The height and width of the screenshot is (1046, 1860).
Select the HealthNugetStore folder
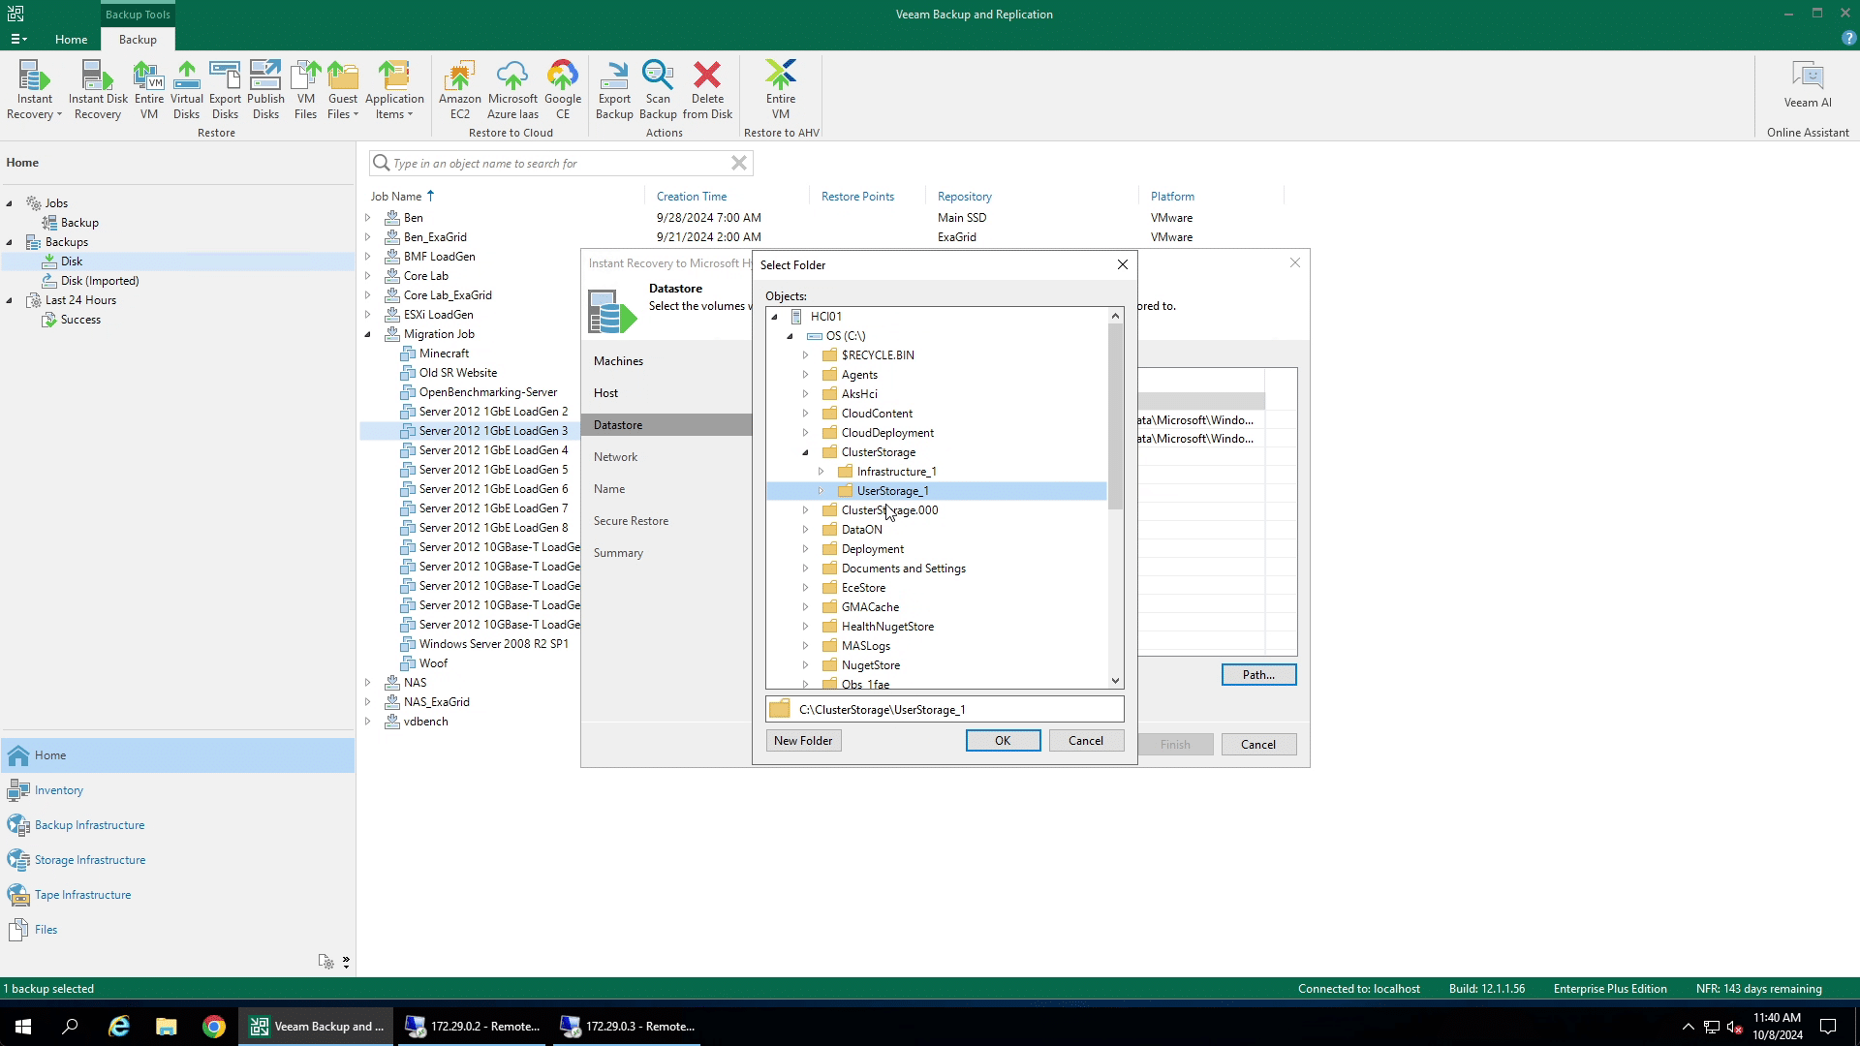point(887,627)
